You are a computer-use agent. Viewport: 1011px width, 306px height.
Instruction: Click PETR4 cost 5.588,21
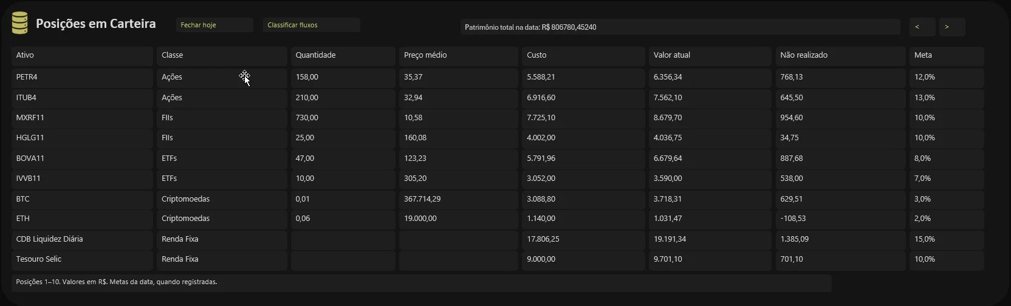pyautogui.click(x=583, y=78)
